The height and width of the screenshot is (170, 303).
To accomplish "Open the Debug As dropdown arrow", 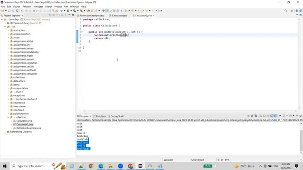I will [x=64, y=11].
